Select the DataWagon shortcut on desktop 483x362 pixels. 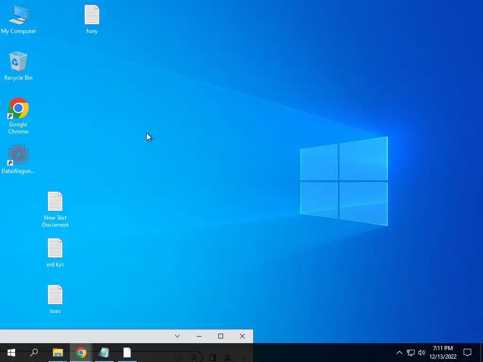[18, 159]
